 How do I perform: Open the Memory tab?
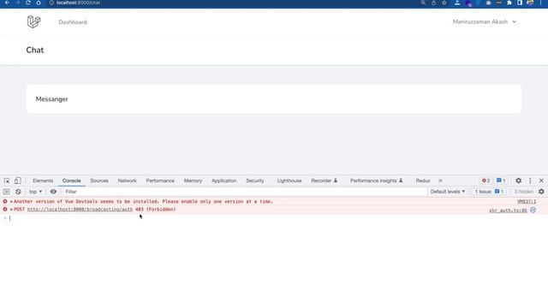click(193, 181)
